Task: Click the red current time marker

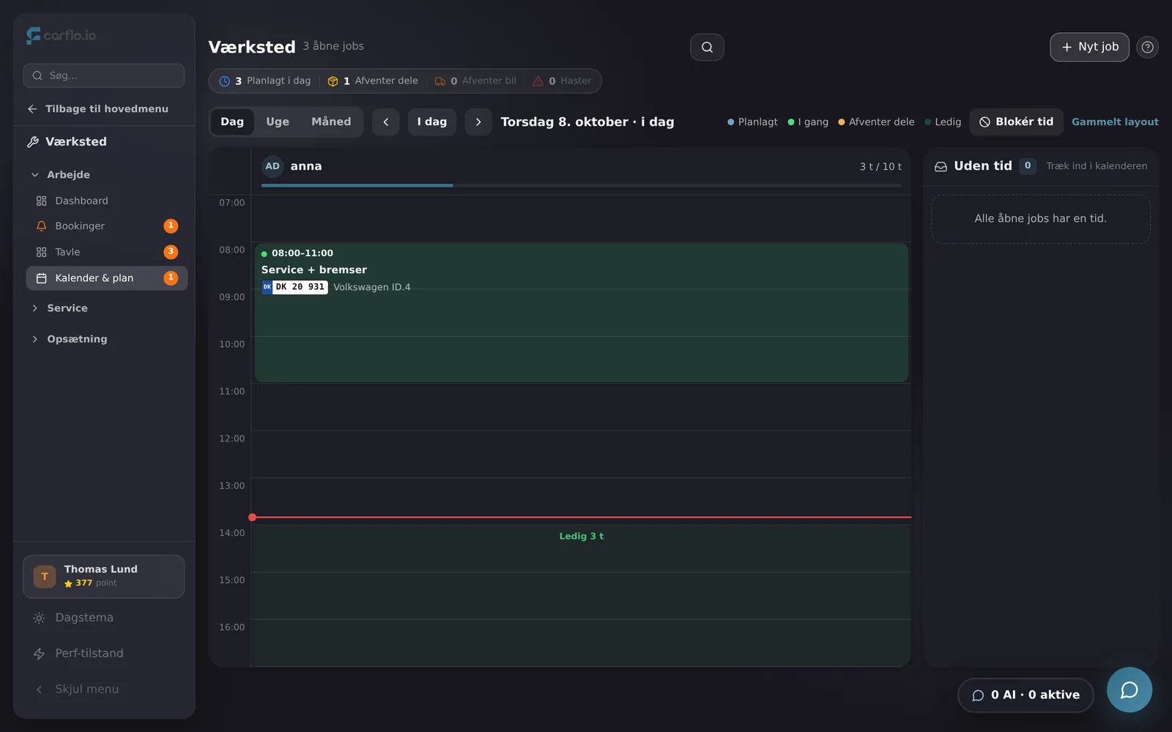Action: pyautogui.click(x=582, y=518)
